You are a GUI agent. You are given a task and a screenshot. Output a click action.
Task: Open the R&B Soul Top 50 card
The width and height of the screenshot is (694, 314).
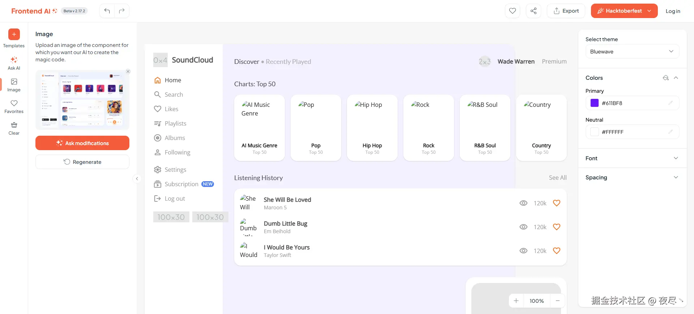485,128
